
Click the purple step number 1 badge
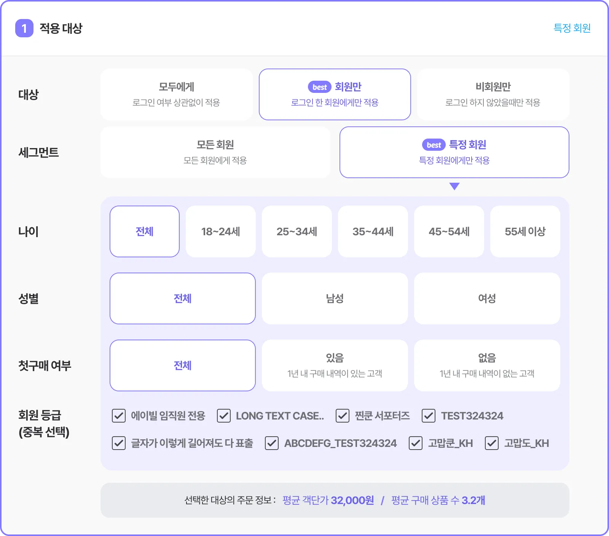pyautogui.click(x=24, y=28)
